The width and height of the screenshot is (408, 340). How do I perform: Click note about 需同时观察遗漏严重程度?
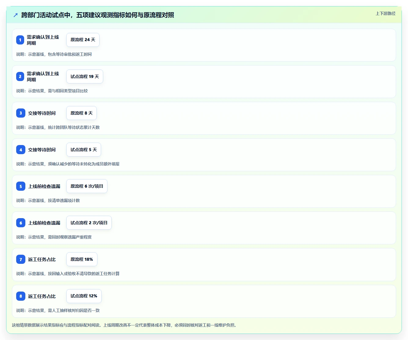coord(54,237)
